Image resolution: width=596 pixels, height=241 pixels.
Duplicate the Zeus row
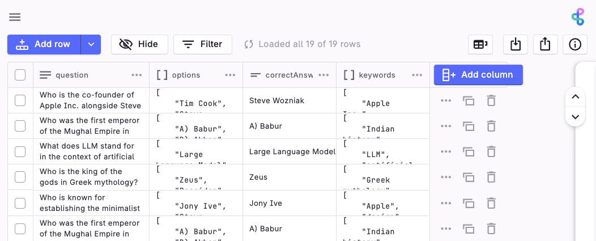point(469,177)
